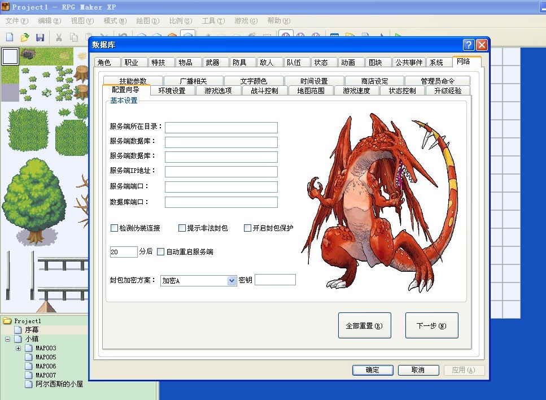Open the 技能参数 sub-tab
Image resolution: width=546 pixels, height=400 pixels.
click(133, 81)
